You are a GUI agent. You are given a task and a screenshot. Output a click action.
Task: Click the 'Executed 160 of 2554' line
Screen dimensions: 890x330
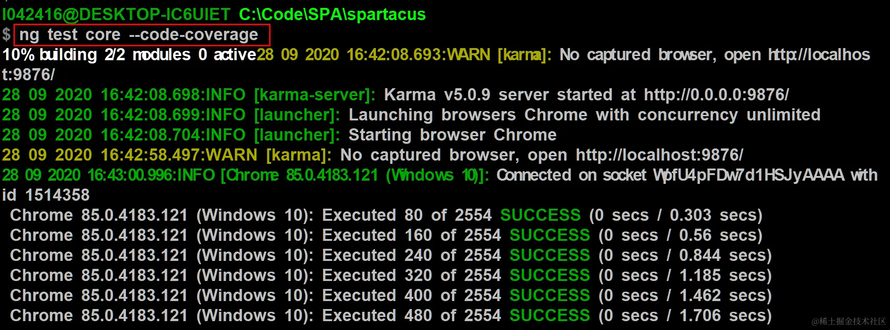(x=386, y=235)
